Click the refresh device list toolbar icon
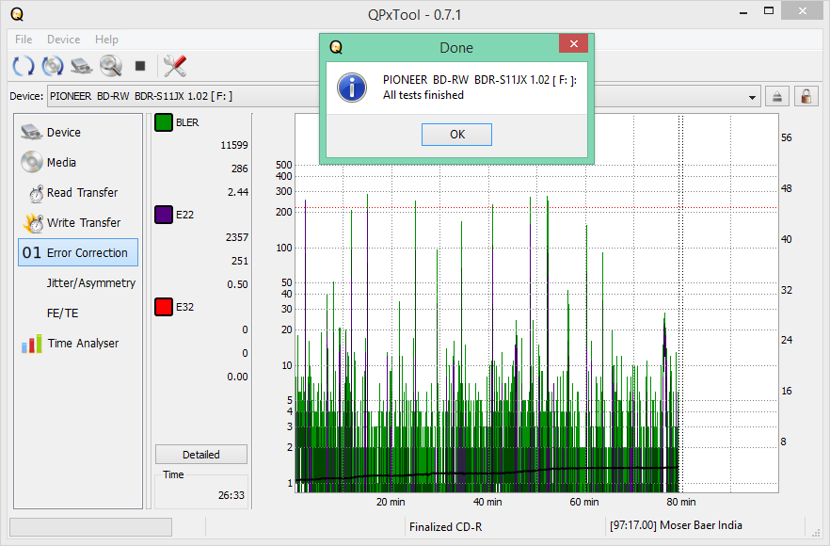The image size is (830, 546). 23,66
